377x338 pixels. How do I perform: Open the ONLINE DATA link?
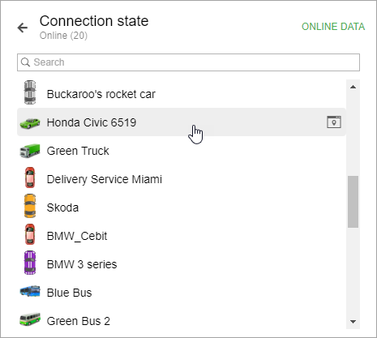(333, 27)
